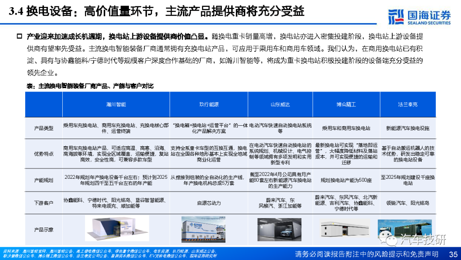Click the cell '规划换电站产能为500座'
Screen dimensions: 461x260
pyautogui.click(x=346, y=180)
